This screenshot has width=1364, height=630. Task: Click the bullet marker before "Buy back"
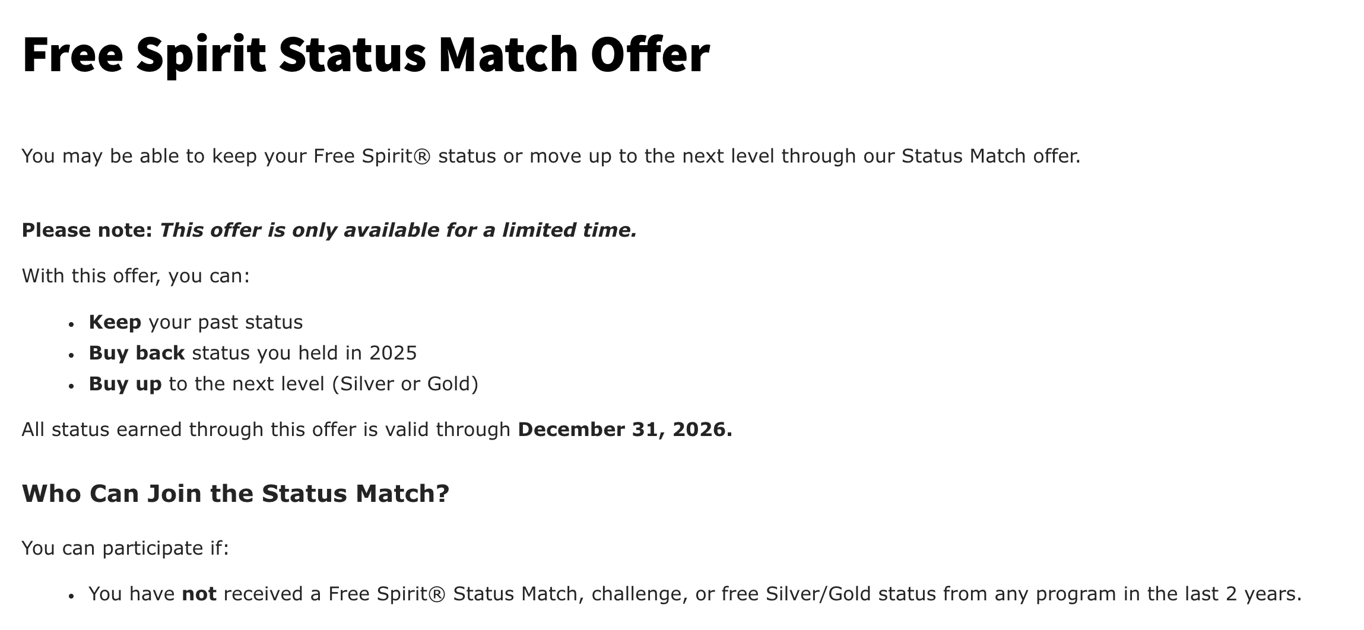(71, 355)
